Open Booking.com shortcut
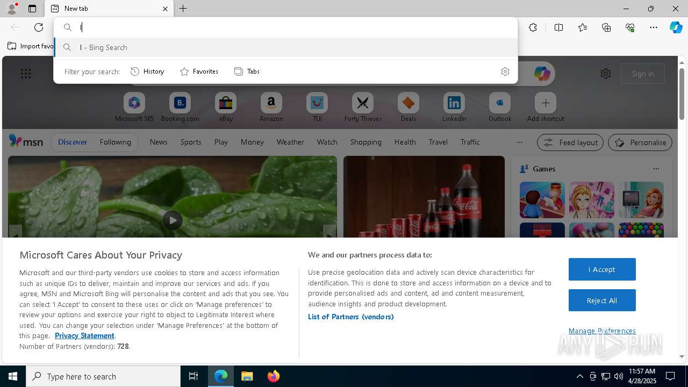Screen dimensions: 688x387 coord(180,107)
